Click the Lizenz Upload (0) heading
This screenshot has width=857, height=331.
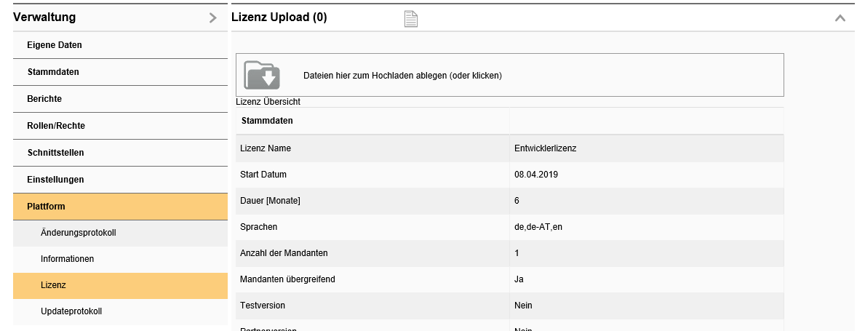click(279, 18)
